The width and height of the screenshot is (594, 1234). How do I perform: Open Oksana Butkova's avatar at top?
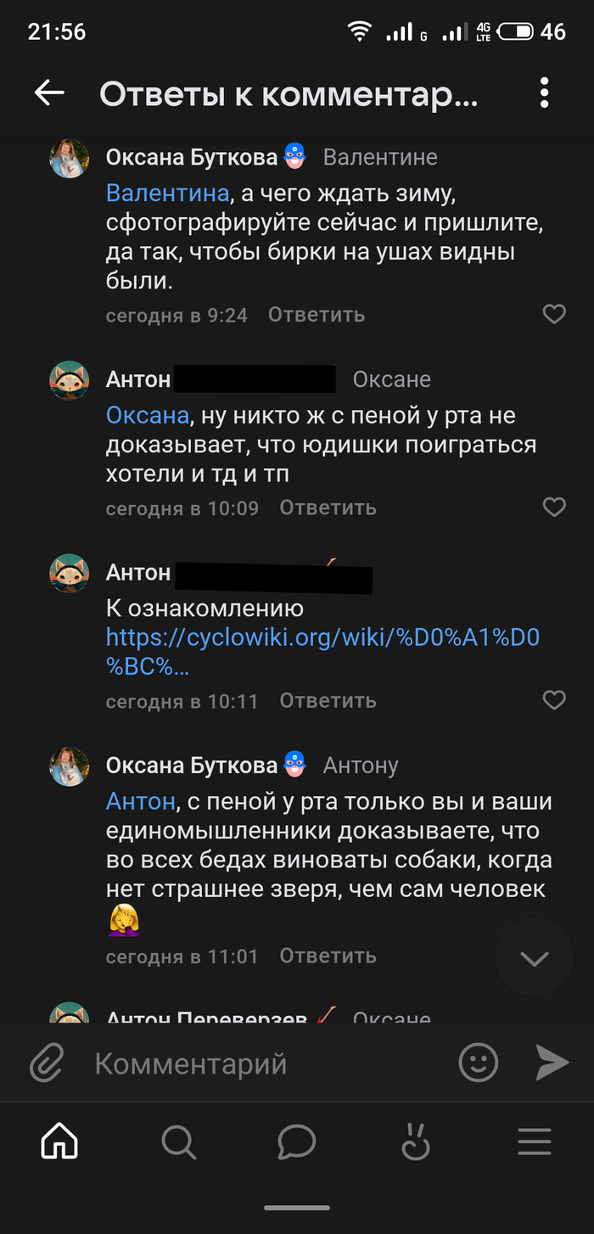click(70, 159)
